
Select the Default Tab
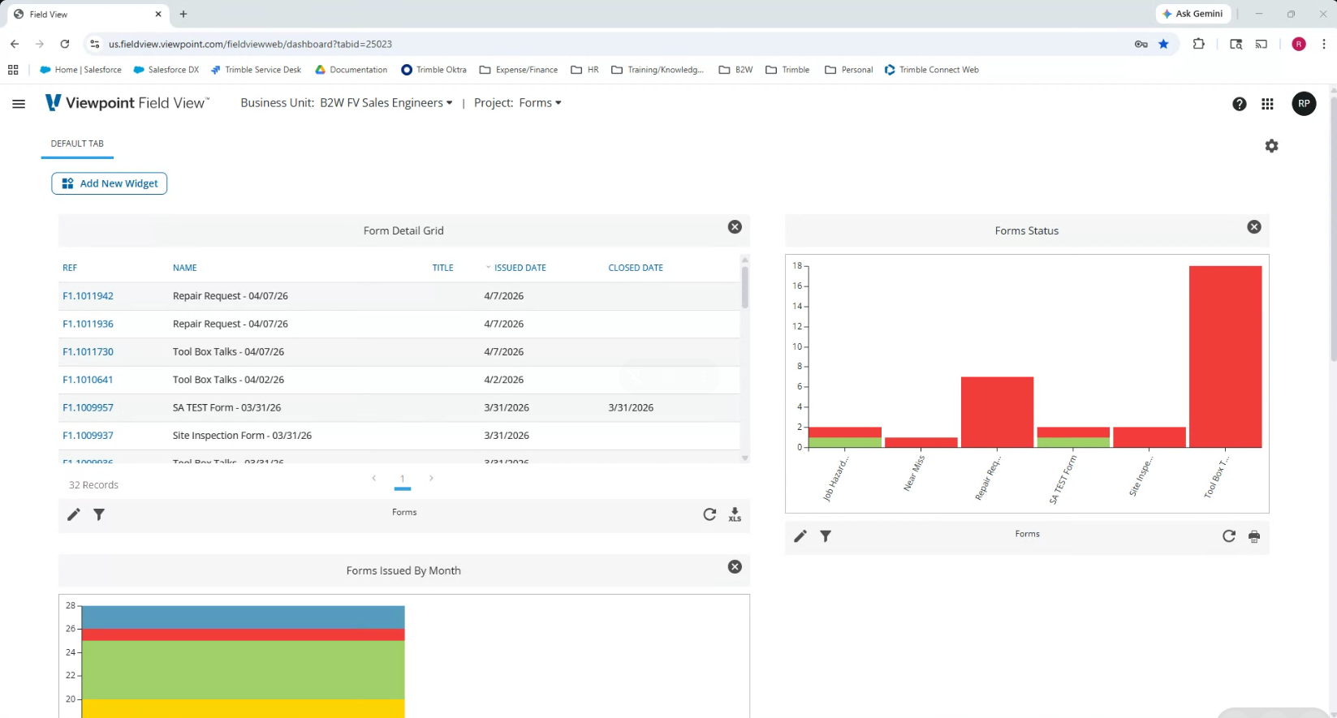(x=77, y=144)
